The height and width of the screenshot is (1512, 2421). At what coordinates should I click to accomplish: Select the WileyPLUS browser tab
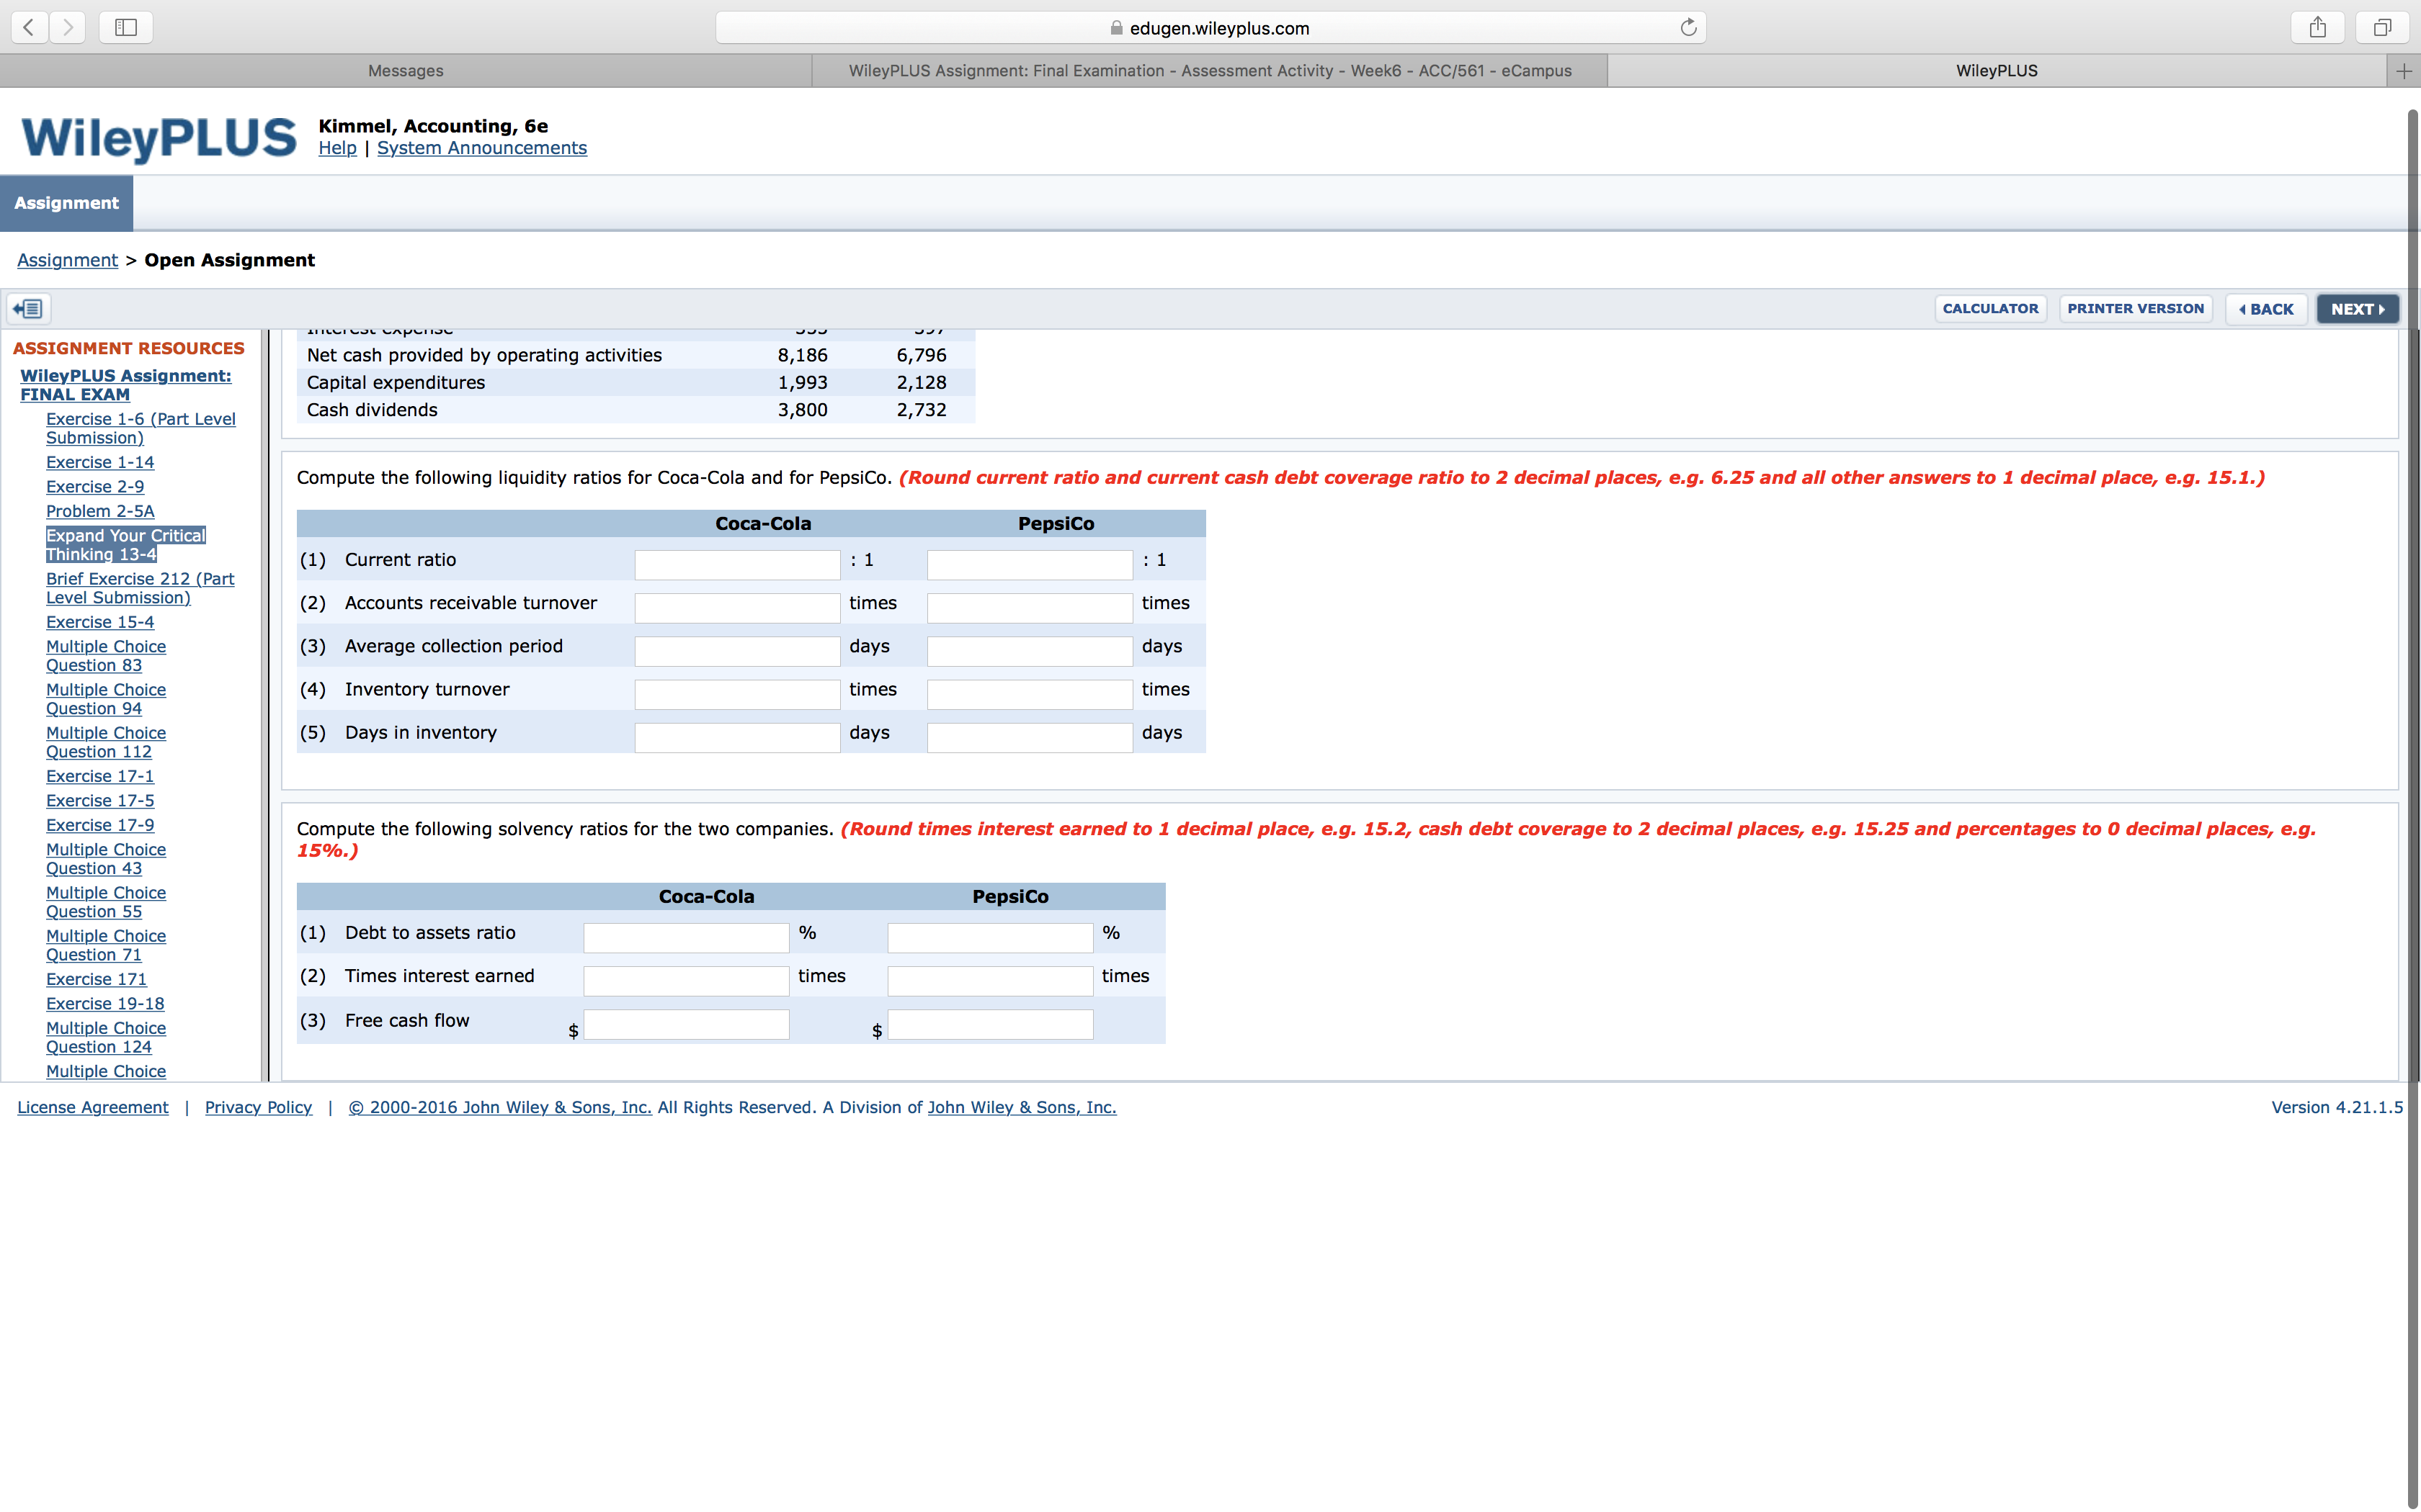coord(1997,71)
